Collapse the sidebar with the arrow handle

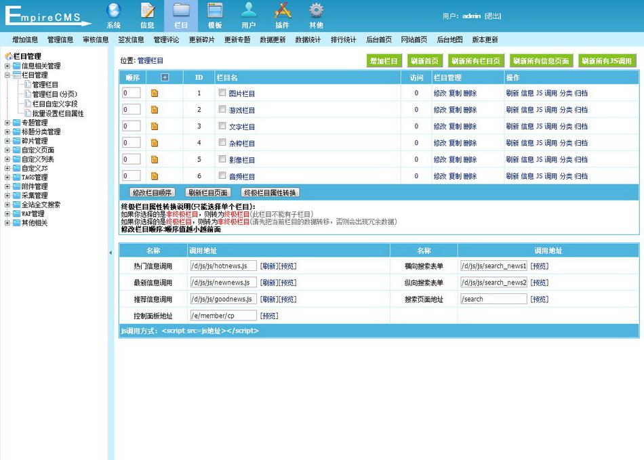(x=110, y=253)
